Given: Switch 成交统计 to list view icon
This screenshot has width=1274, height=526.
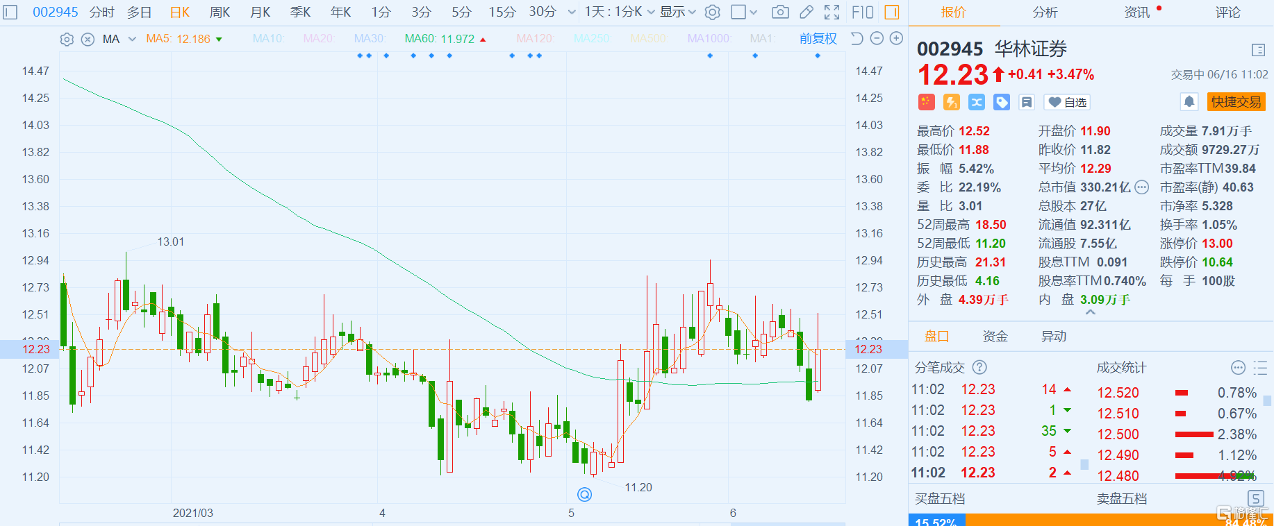Looking at the screenshot, I should (1260, 367).
